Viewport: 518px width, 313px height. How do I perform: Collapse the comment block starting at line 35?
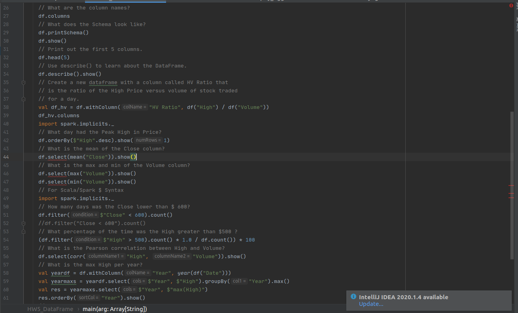[23, 82]
